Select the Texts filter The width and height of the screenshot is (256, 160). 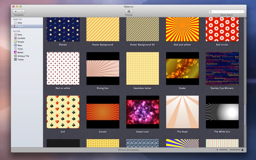[20, 49]
